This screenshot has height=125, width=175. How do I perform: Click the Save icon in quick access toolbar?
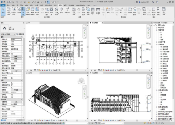coord(10,2)
